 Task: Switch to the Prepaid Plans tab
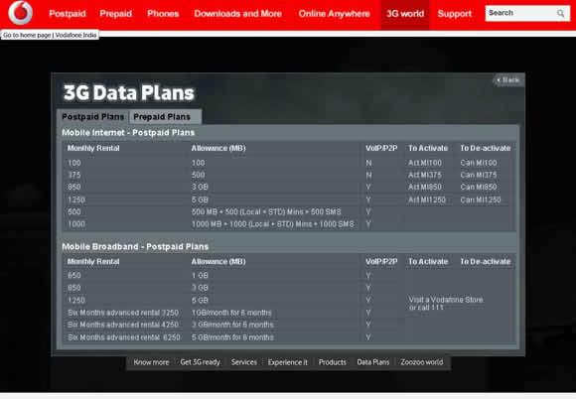tap(165, 117)
